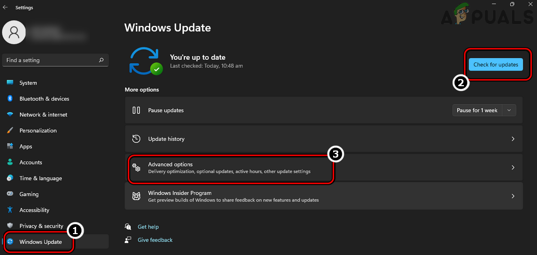Open Time & language settings
This screenshot has width=537, height=255.
pos(40,178)
